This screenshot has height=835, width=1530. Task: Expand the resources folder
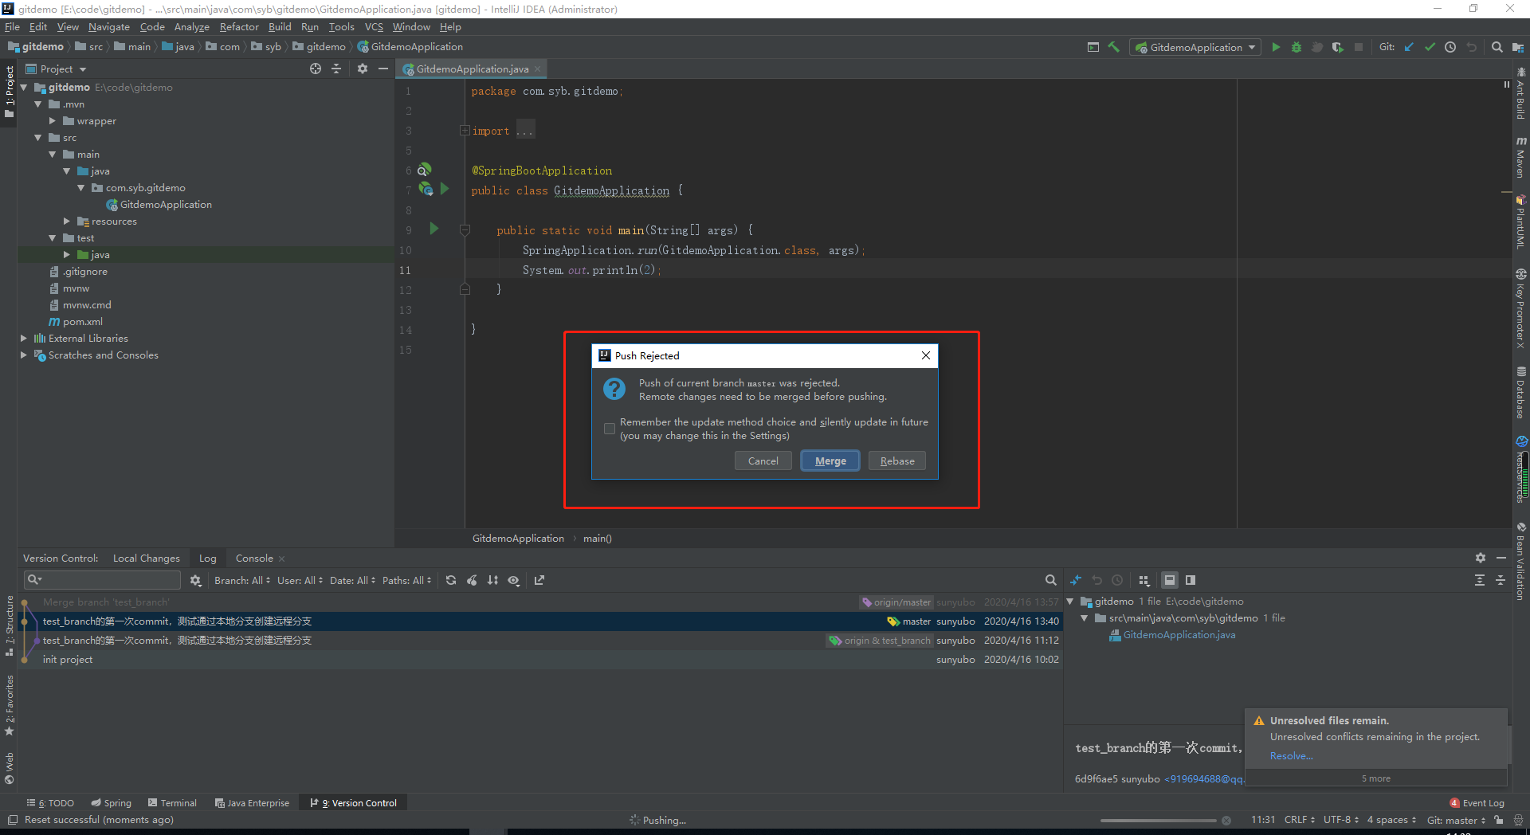click(67, 221)
